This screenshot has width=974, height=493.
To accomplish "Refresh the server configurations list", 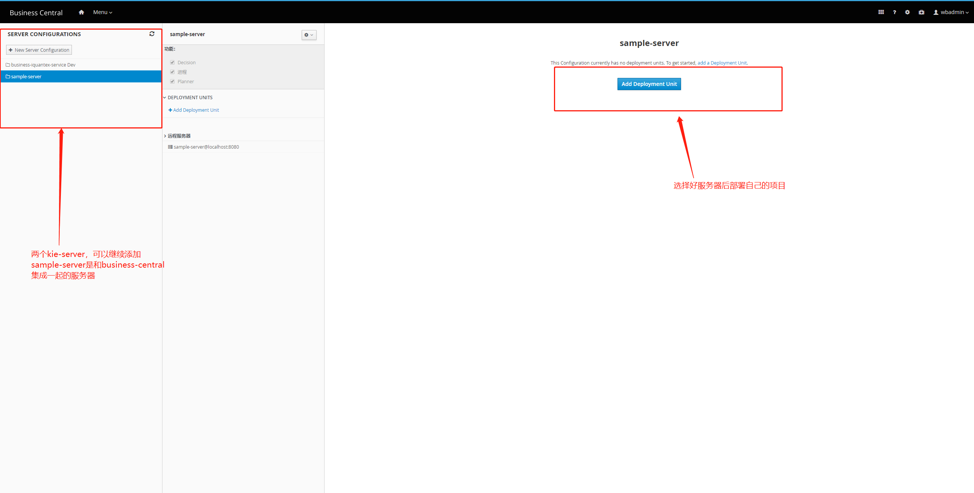I will point(152,34).
